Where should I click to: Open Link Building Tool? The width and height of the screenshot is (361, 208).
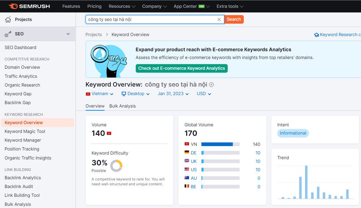tap(22, 195)
